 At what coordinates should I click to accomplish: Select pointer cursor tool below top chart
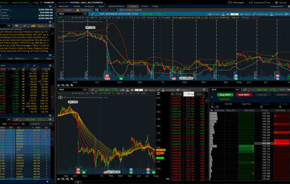pyautogui.click(x=72, y=85)
